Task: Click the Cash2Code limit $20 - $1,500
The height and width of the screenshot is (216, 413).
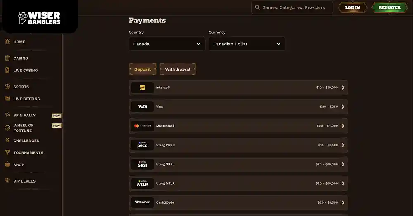Action: click(x=328, y=202)
